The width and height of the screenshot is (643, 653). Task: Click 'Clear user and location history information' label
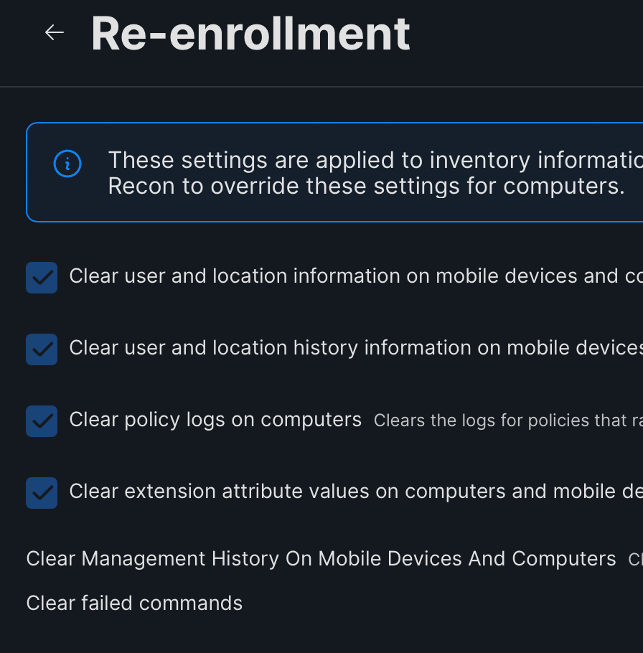(356, 348)
